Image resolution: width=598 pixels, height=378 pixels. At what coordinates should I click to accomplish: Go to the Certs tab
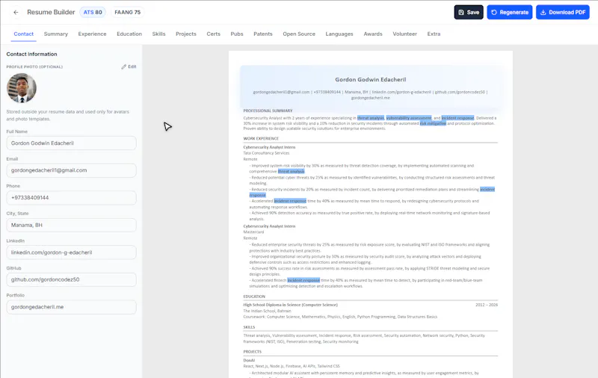tap(214, 34)
